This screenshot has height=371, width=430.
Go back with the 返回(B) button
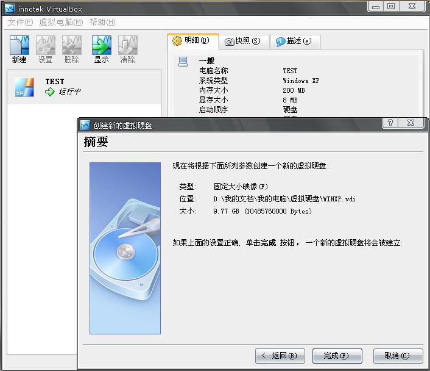pos(280,356)
